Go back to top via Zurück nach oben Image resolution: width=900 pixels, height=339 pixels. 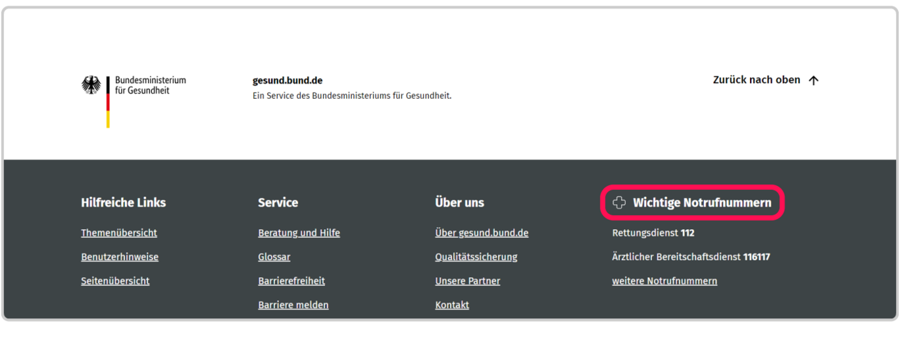pos(756,80)
